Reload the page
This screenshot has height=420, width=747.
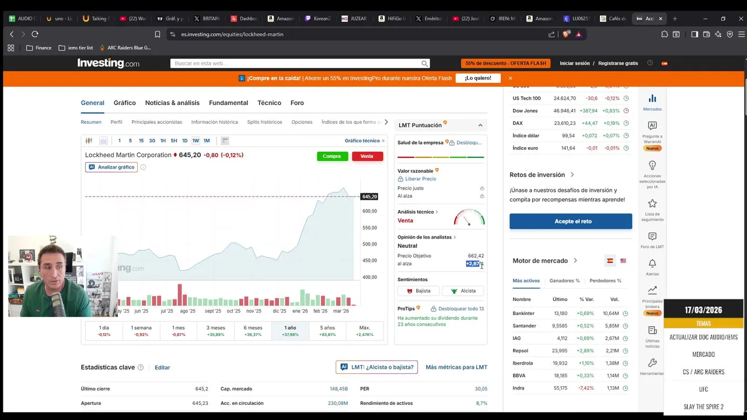(x=35, y=34)
